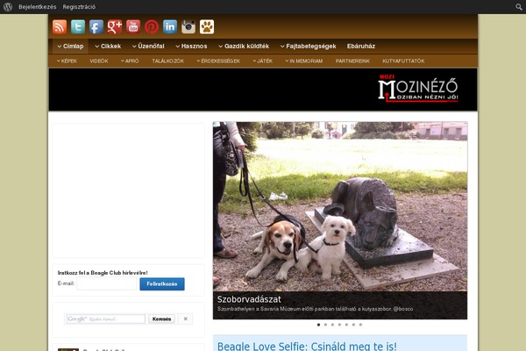Open the PARTNEREINK menu item
526x351 pixels.
point(352,61)
